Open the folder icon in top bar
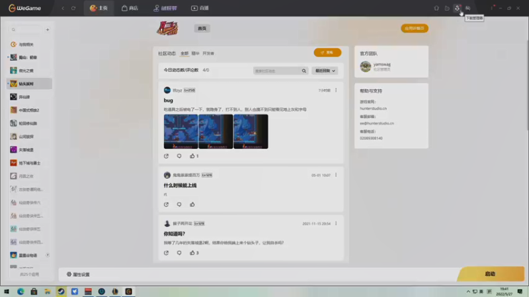This screenshot has width=529, height=297. point(447,8)
